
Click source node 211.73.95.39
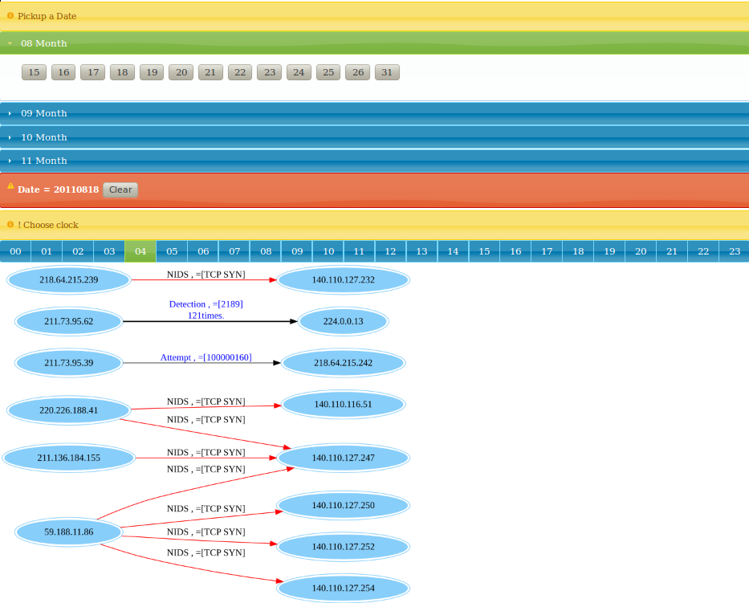click(69, 363)
